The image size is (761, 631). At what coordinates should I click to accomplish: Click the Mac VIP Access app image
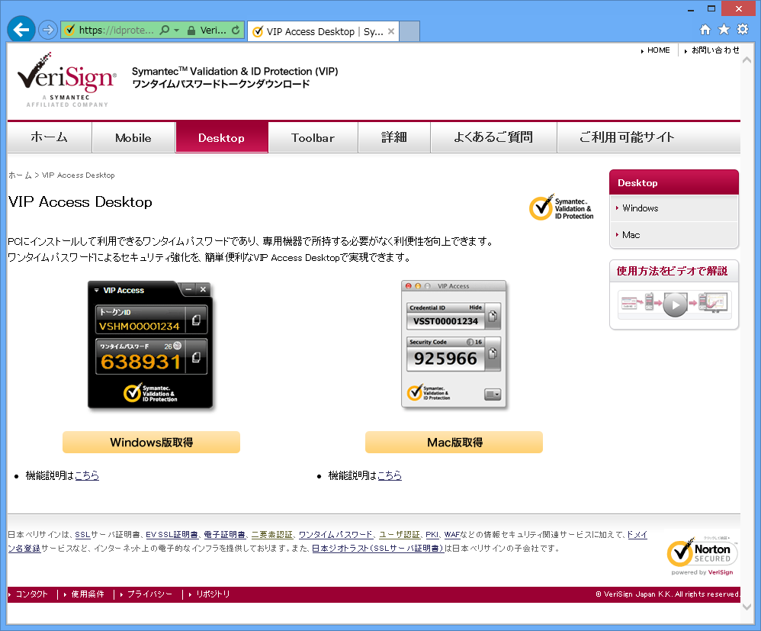click(x=454, y=343)
